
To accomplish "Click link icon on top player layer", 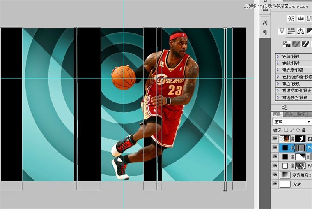I will coord(292,139).
